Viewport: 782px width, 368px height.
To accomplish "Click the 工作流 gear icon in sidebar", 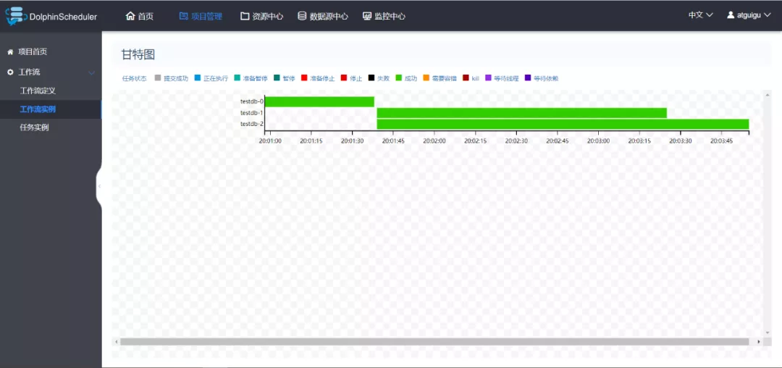I will click(10, 72).
